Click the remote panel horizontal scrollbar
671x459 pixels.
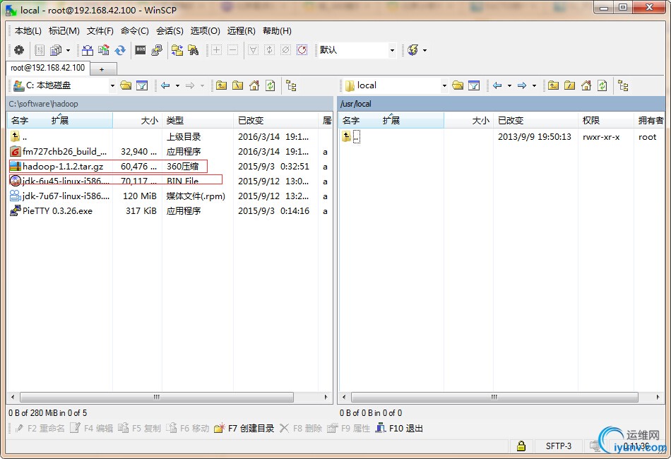pos(494,397)
